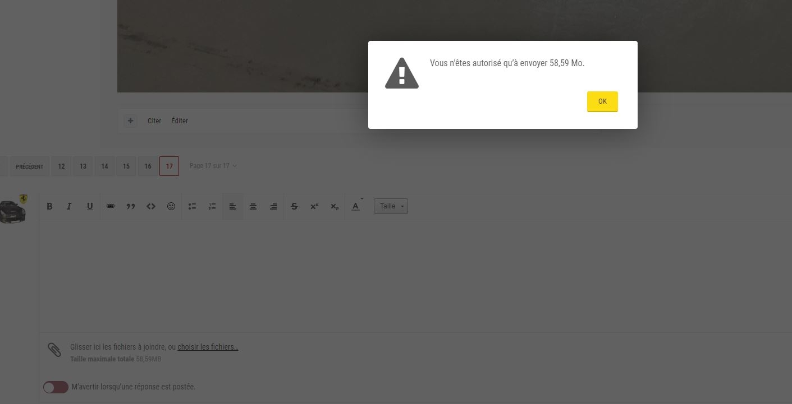This screenshot has height=404, width=792.
Task: Click the 'choisir les fichiers…' link
Action: [x=208, y=347]
